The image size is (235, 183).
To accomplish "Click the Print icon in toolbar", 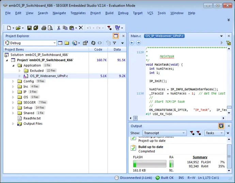I will point(44,28).
